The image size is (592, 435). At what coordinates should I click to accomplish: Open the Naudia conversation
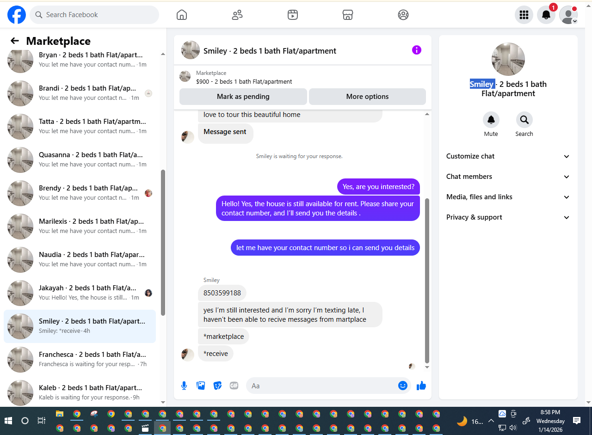point(80,259)
